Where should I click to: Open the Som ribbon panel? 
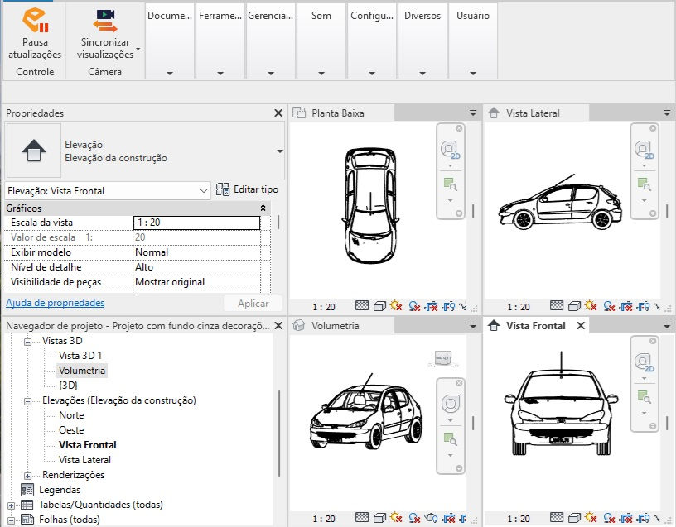coord(321,41)
